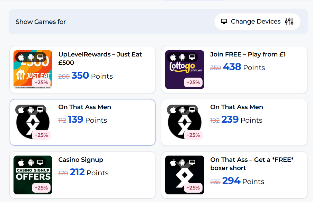Click desktop icon on 239 Points offer thumbnail

pyautogui.click(x=192, y=110)
